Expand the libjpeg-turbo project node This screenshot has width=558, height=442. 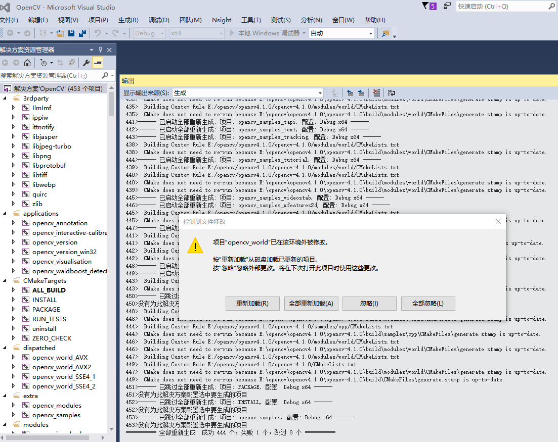tap(14, 146)
